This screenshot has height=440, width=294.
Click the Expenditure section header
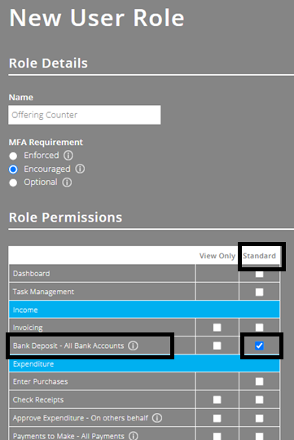tap(144, 363)
